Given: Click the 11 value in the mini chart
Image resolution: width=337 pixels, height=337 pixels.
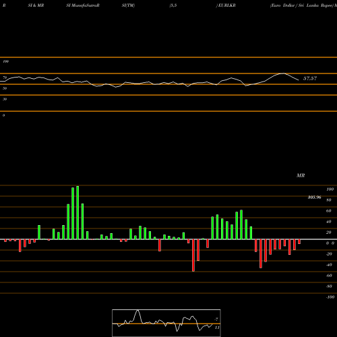Looking at the screenshot, I should pos(217,328).
